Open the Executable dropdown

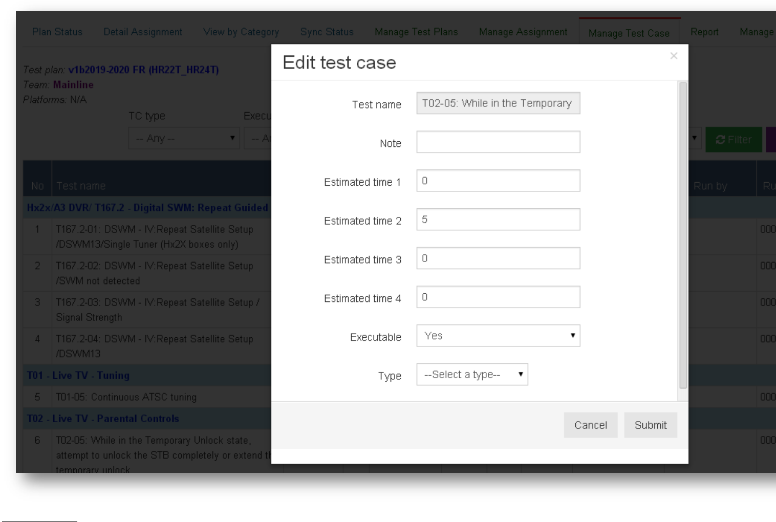pos(498,336)
